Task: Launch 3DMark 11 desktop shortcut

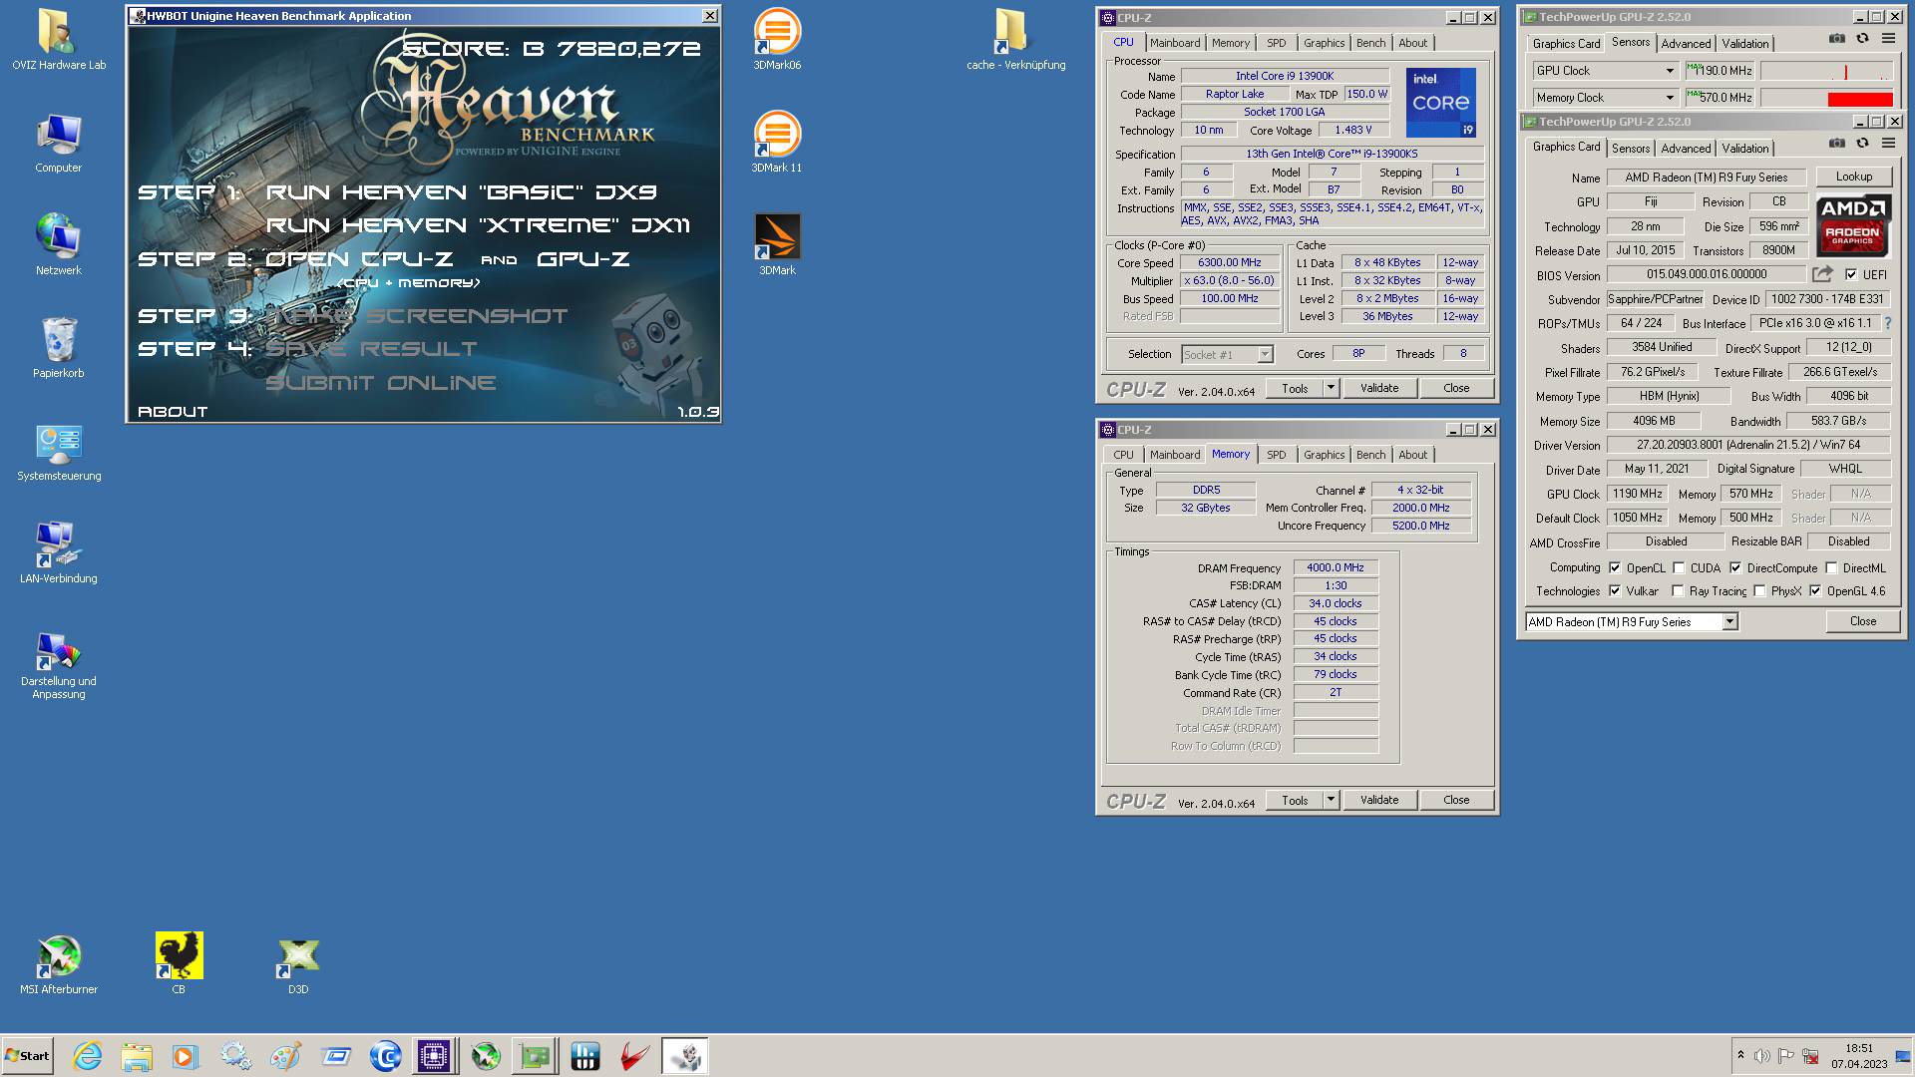Action: tap(777, 143)
